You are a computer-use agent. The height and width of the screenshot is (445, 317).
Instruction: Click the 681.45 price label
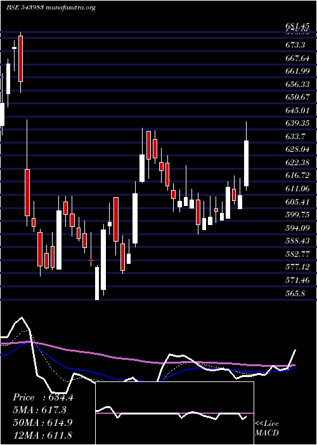click(297, 27)
